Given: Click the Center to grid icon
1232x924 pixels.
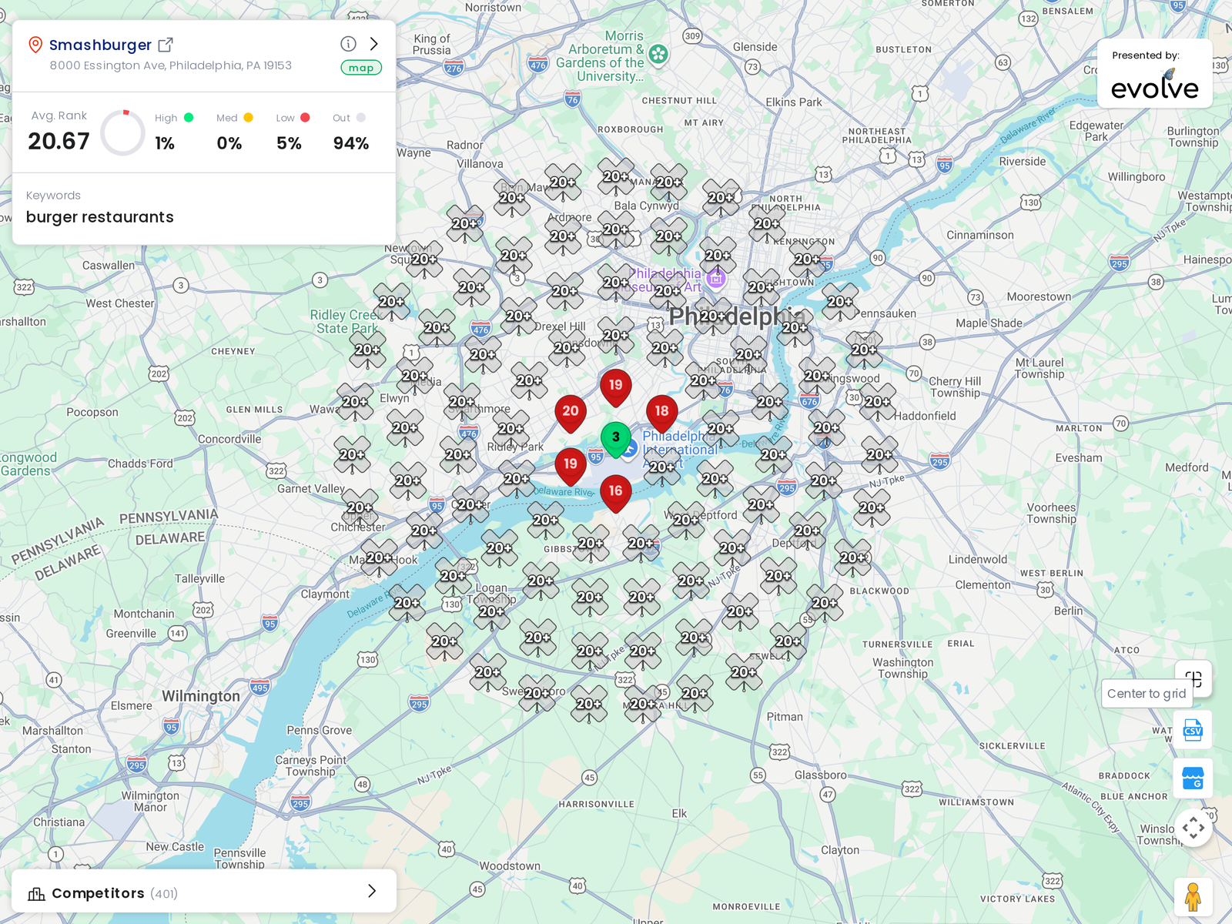Looking at the screenshot, I should click(1194, 678).
